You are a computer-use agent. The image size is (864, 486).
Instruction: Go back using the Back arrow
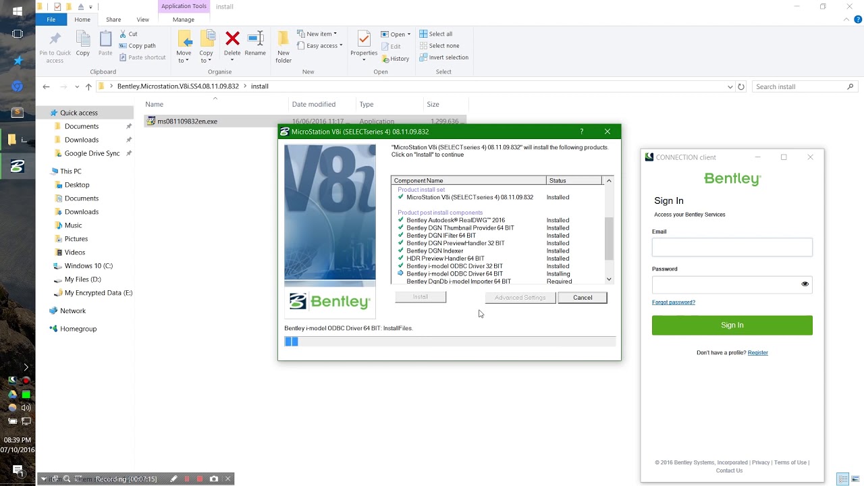point(46,86)
